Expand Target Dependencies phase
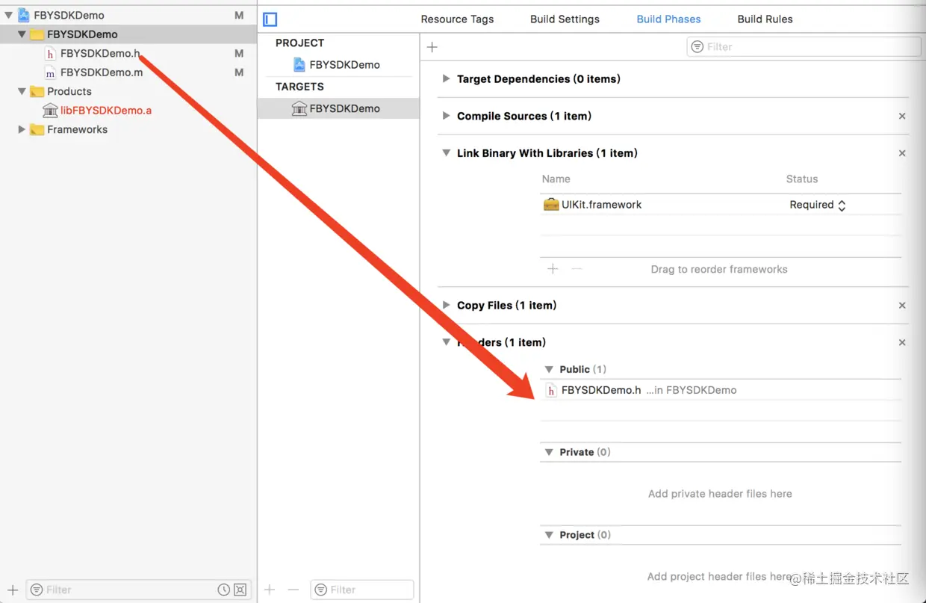Image resolution: width=926 pixels, height=603 pixels. point(446,78)
